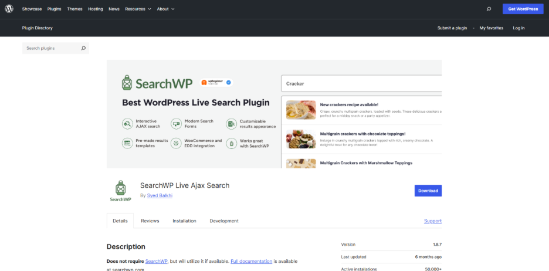Screen dimensions: 549x271
Task: Click the SearchWP lantern plugin icon
Action: [x=120, y=191]
